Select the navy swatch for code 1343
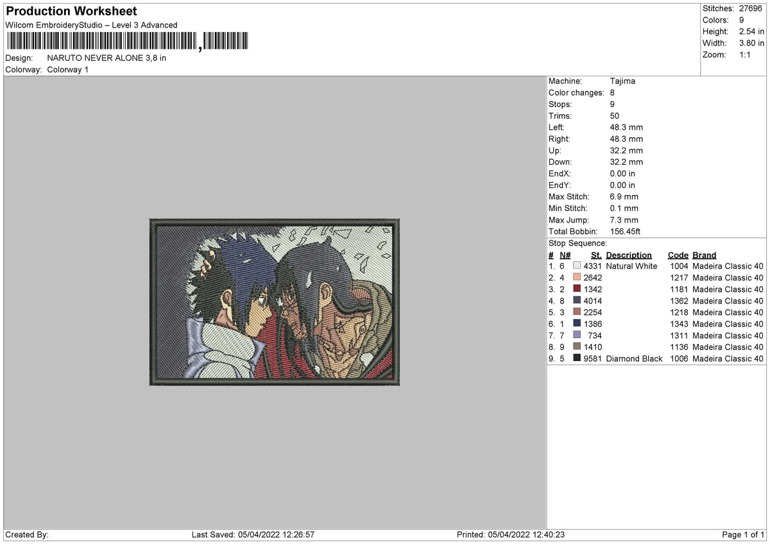This screenshot has height=544, width=770. pyautogui.click(x=577, y=323)
